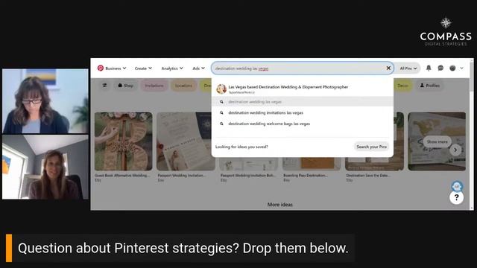Click magnifier icon beside welcome bags suggestion

(221, 124)
